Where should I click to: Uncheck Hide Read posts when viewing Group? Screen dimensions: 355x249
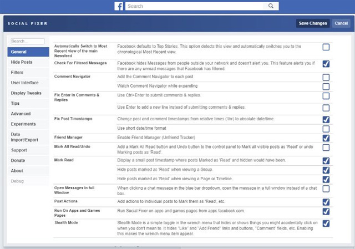[326, 170]
